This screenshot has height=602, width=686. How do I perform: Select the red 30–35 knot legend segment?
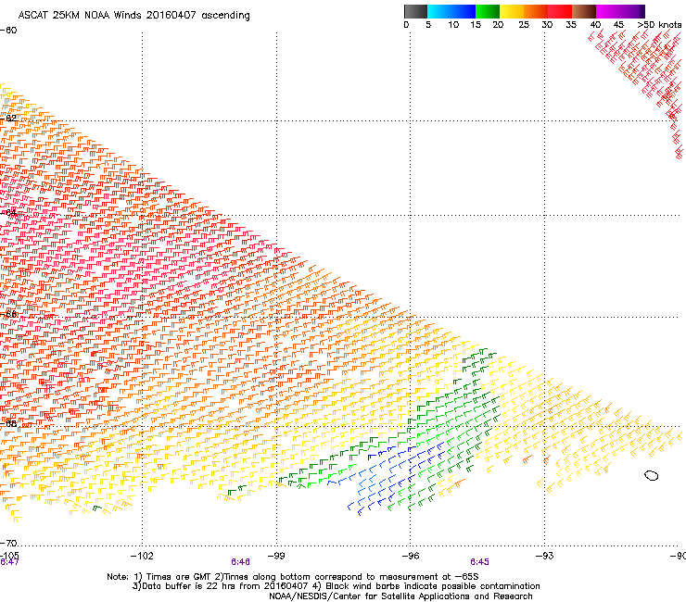click(x=560, y=11)
